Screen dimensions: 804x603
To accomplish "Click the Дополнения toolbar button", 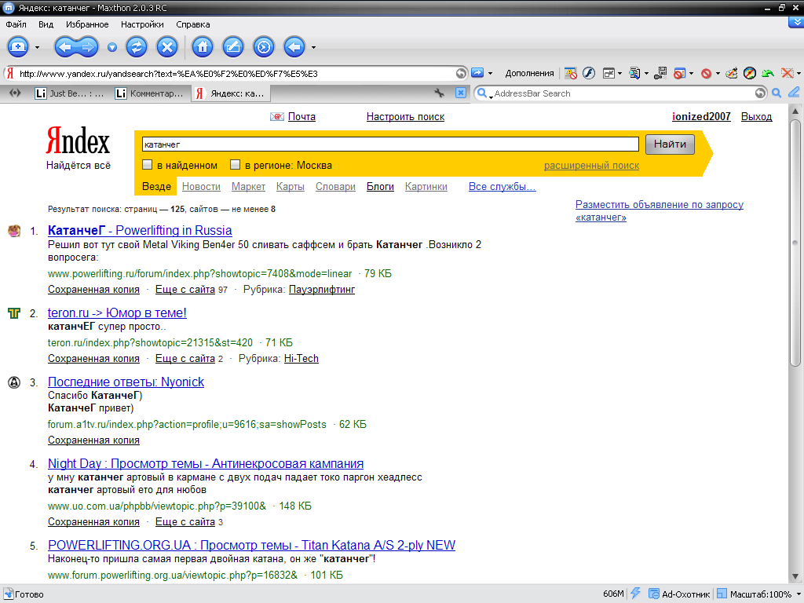I will 529,73.
